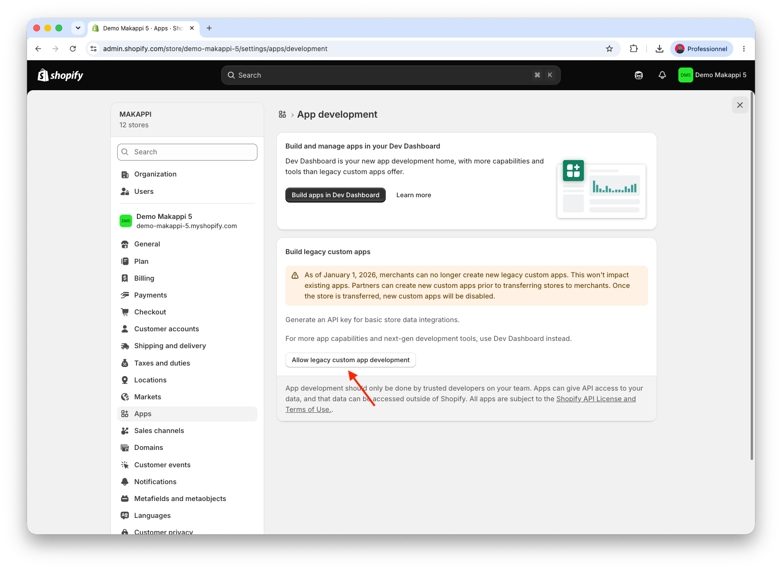Click the Plan icon in sidebar
This screenshot has width=782, height=570.
[x=125, y=261]
